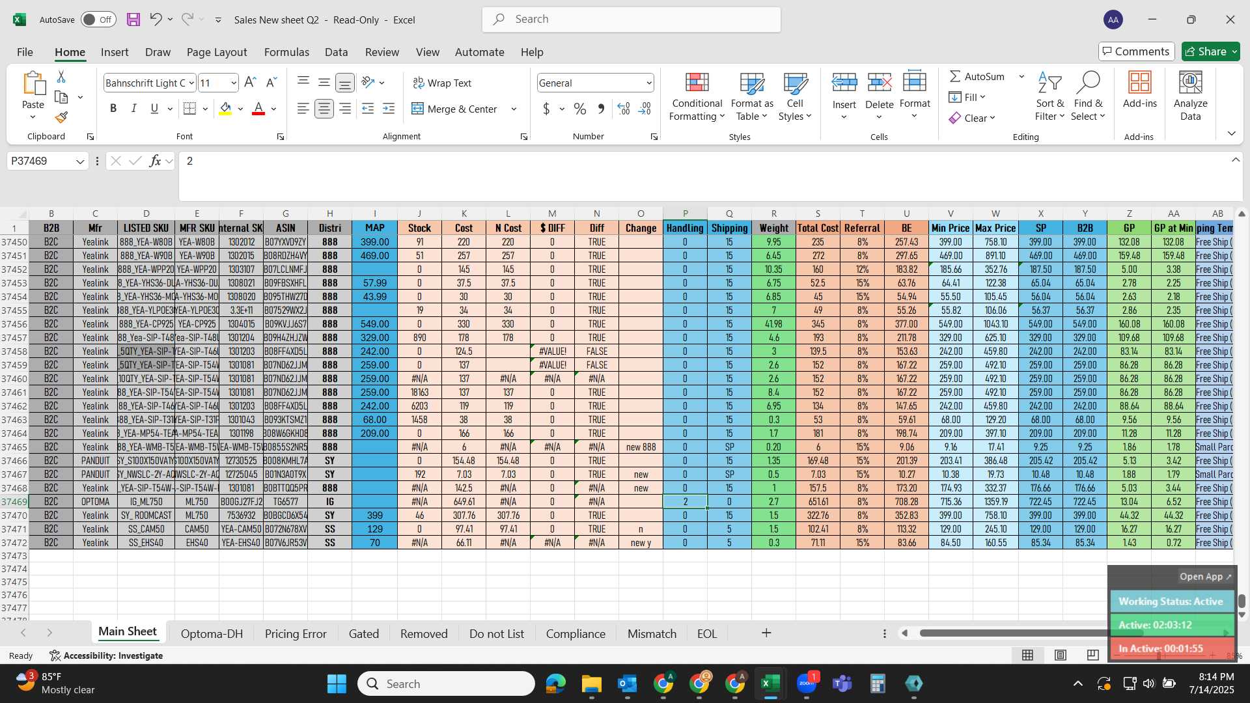Click Accessibility: Investigate in status bar
The image size is (1250, 703).
(106, 655)
